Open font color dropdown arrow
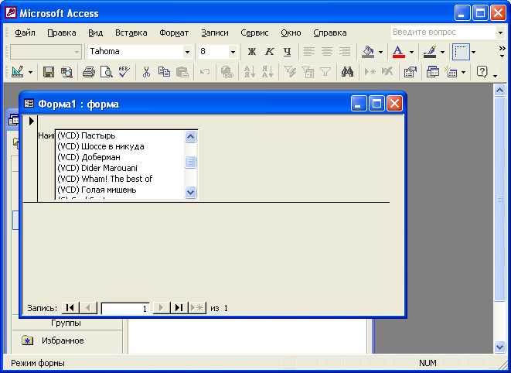 411,52
